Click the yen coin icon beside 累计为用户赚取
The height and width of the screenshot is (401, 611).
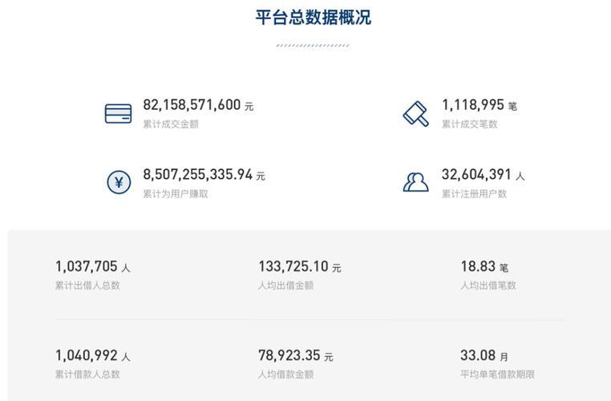click(119, 182)
